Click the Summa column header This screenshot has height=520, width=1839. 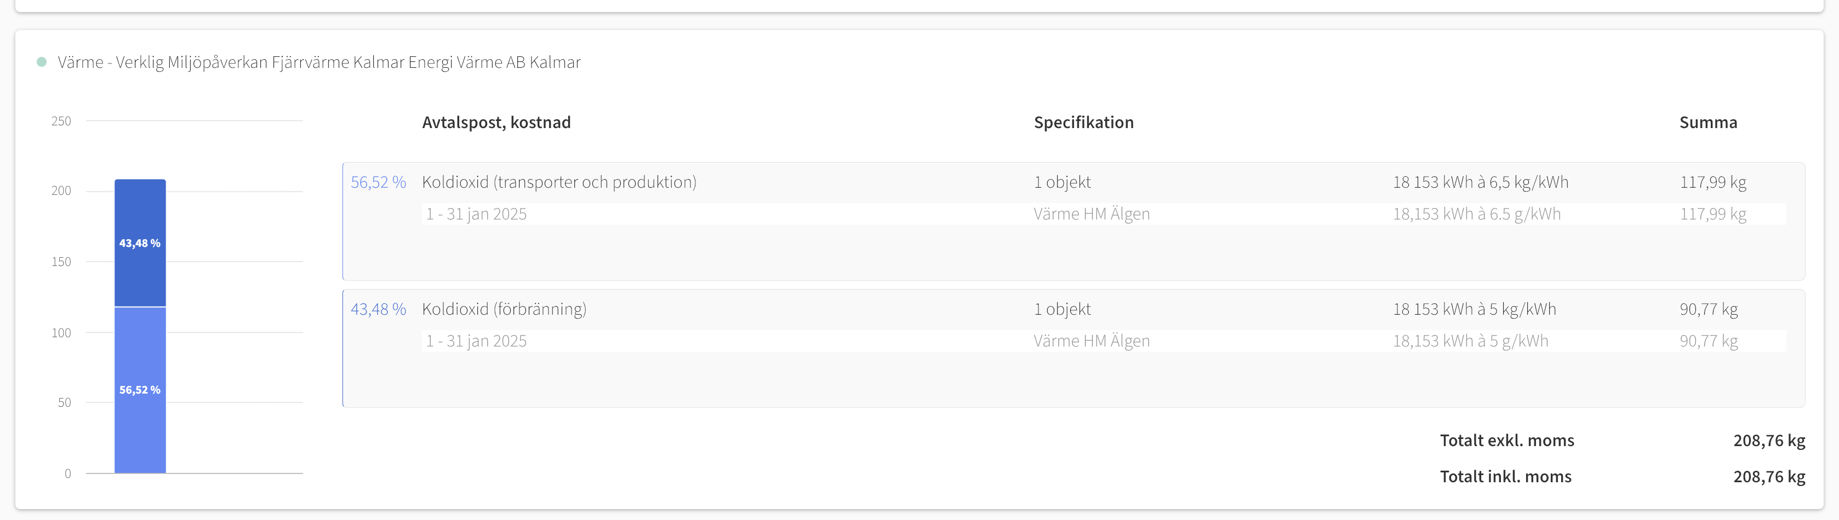(x=1707, y=123)
